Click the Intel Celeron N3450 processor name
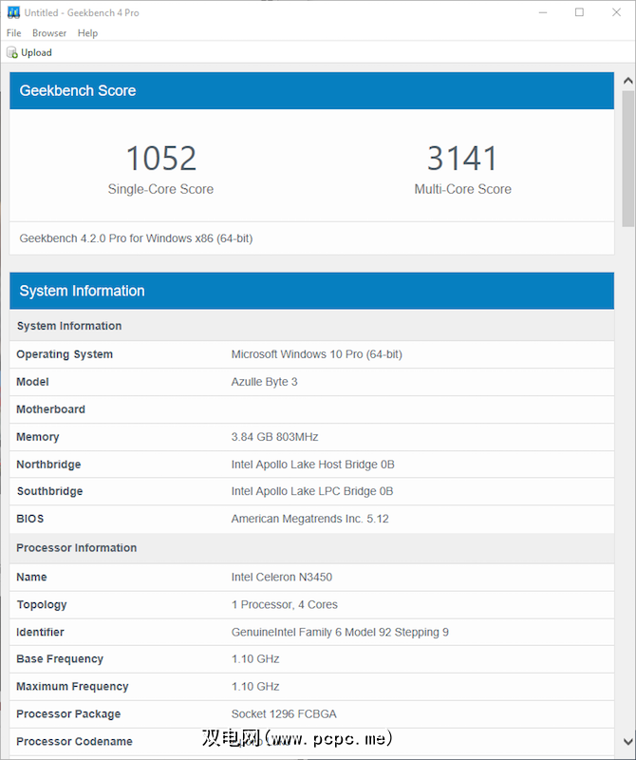The width and height of the screenshot is (636, 760). tap(281, 577)
